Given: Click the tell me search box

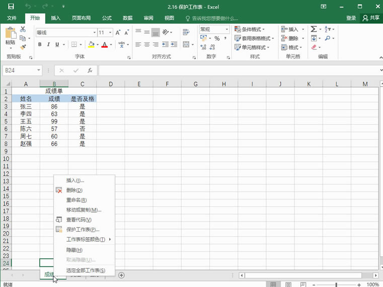Looking at the screenshot, I should 212,18.
